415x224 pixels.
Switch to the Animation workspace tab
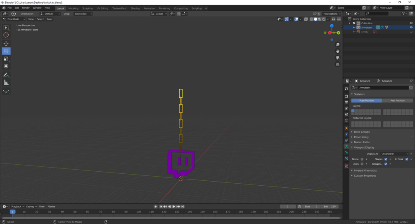pyautogui.click(x=149, y=8)
